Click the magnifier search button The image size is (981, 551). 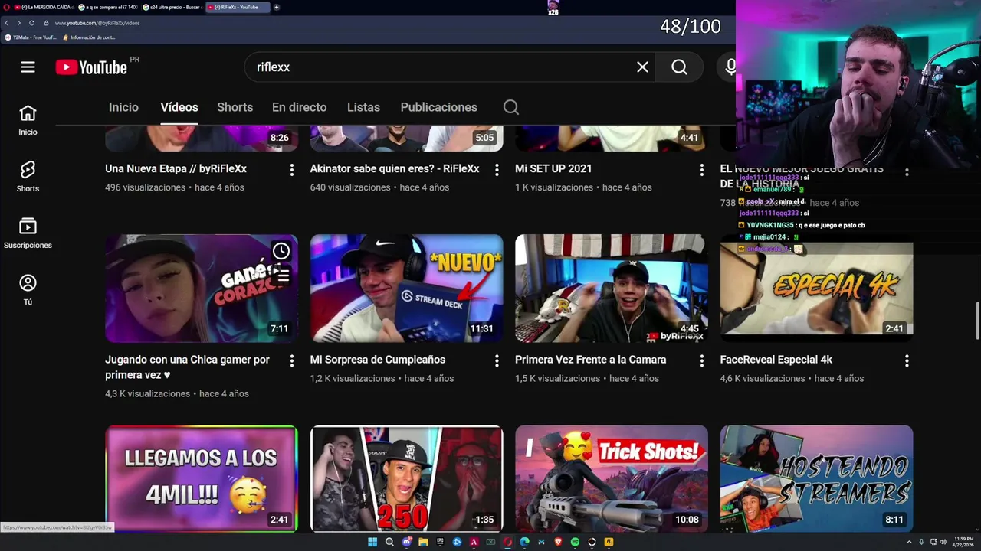pos(679,67)
